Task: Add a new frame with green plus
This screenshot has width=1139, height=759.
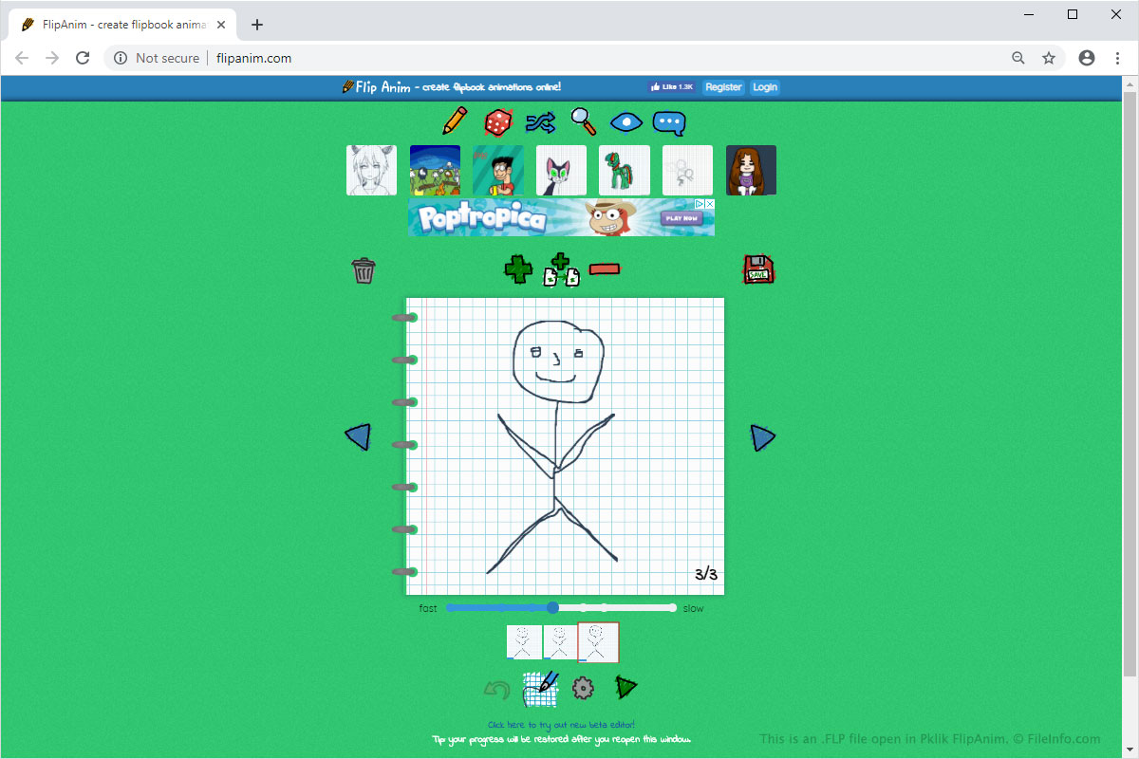Action: click(518, 269)
